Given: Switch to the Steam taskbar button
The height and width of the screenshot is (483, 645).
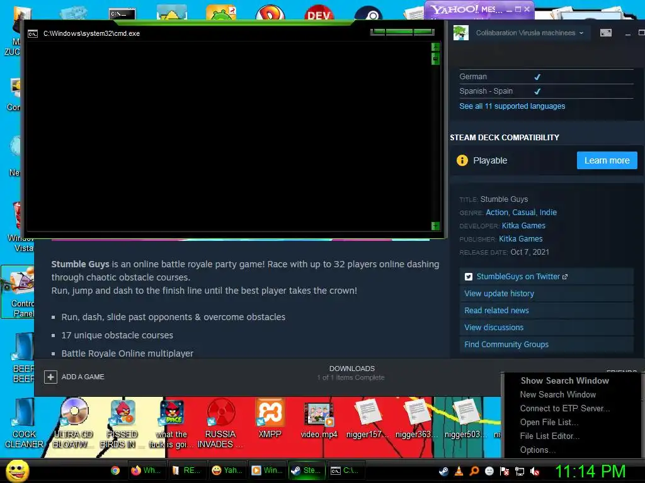Looking at the screenshot, I should [x=307, y=470].
